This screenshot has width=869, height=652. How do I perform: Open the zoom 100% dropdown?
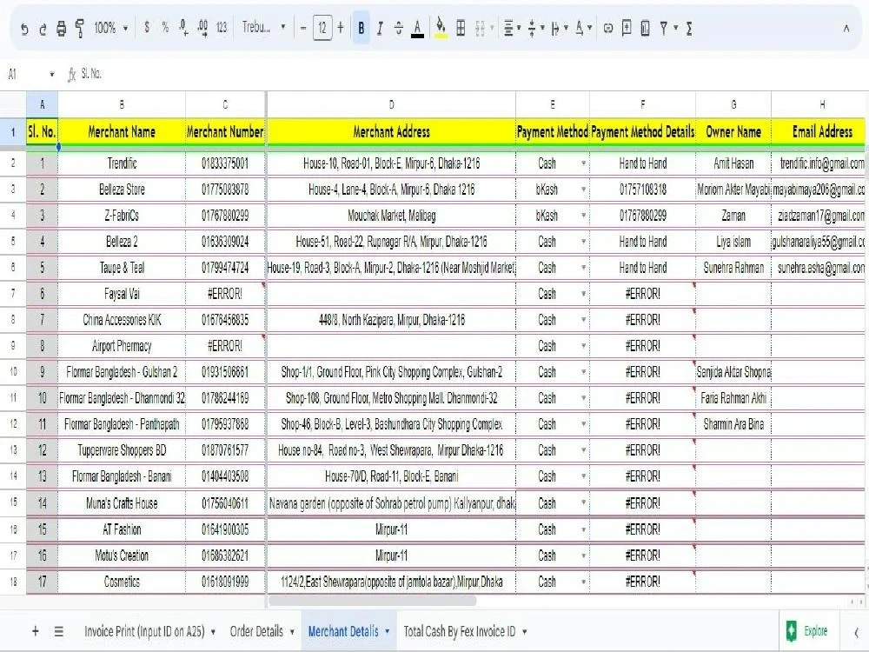pos(111,28)
